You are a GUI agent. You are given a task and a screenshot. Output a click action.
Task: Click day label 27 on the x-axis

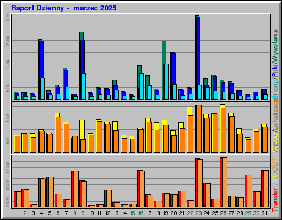(231, 213)
